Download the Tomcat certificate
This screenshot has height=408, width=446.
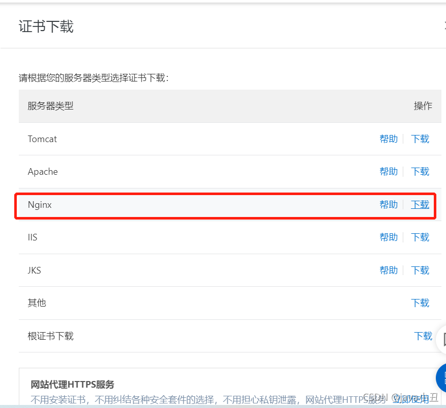click(420, 139)
